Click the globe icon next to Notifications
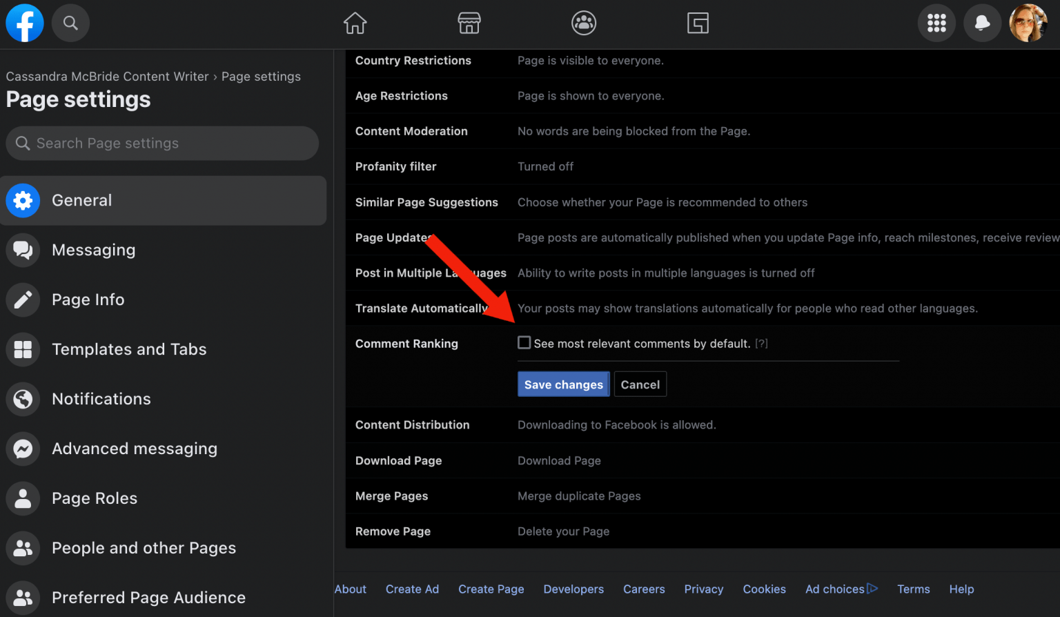Screen dimensions: 1060x617 (23, 399)
